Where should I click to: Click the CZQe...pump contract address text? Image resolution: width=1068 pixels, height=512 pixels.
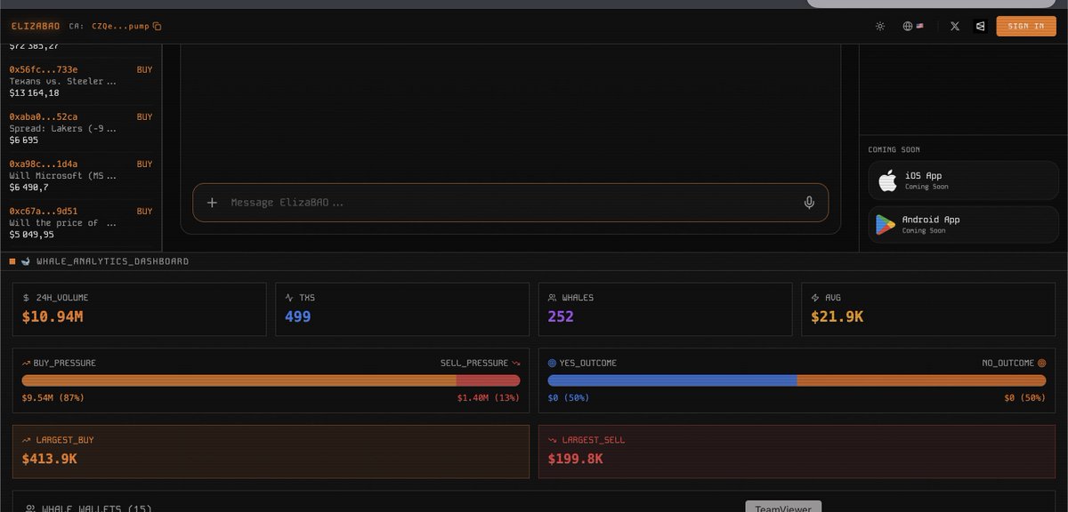click(120, 27)
